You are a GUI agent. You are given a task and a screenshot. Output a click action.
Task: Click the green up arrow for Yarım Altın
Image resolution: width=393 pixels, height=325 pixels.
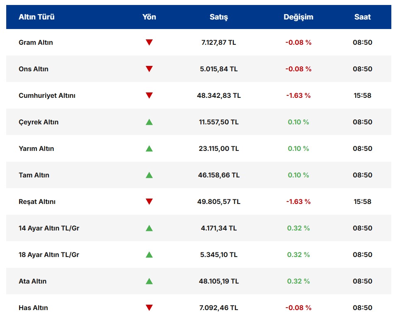point(149,148)
